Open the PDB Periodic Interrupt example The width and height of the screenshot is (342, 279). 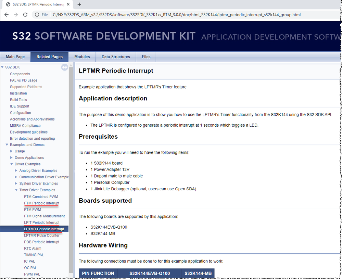[41, 242]
